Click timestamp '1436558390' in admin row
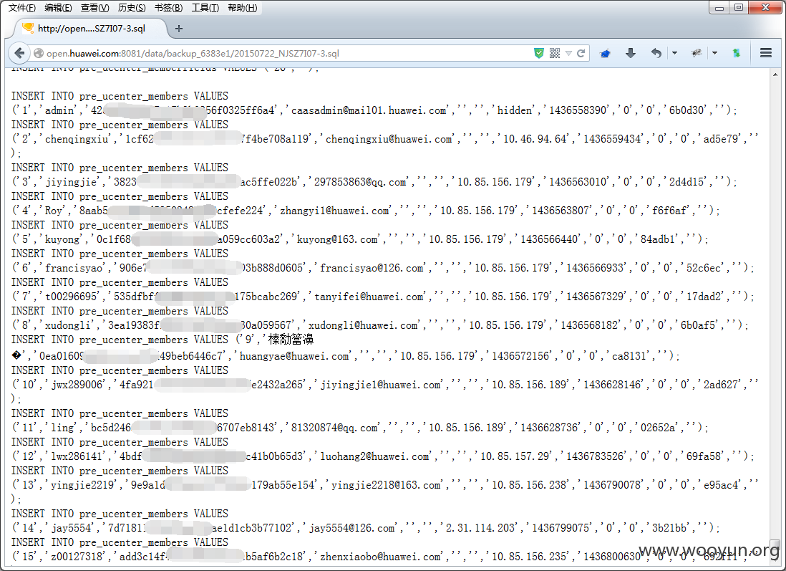 click(x=578, y=110)
